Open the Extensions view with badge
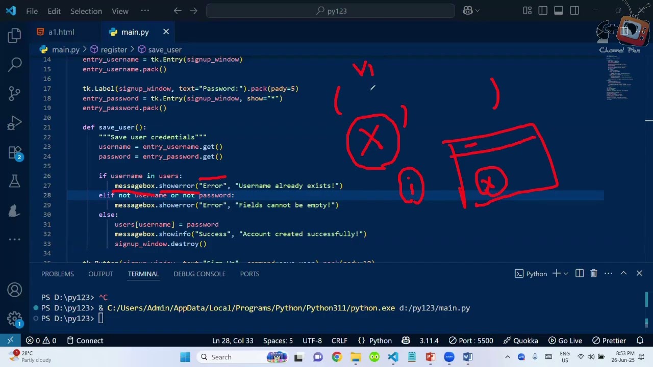The height and width of the screenshot is (367, 653). [x=14, y=152]
